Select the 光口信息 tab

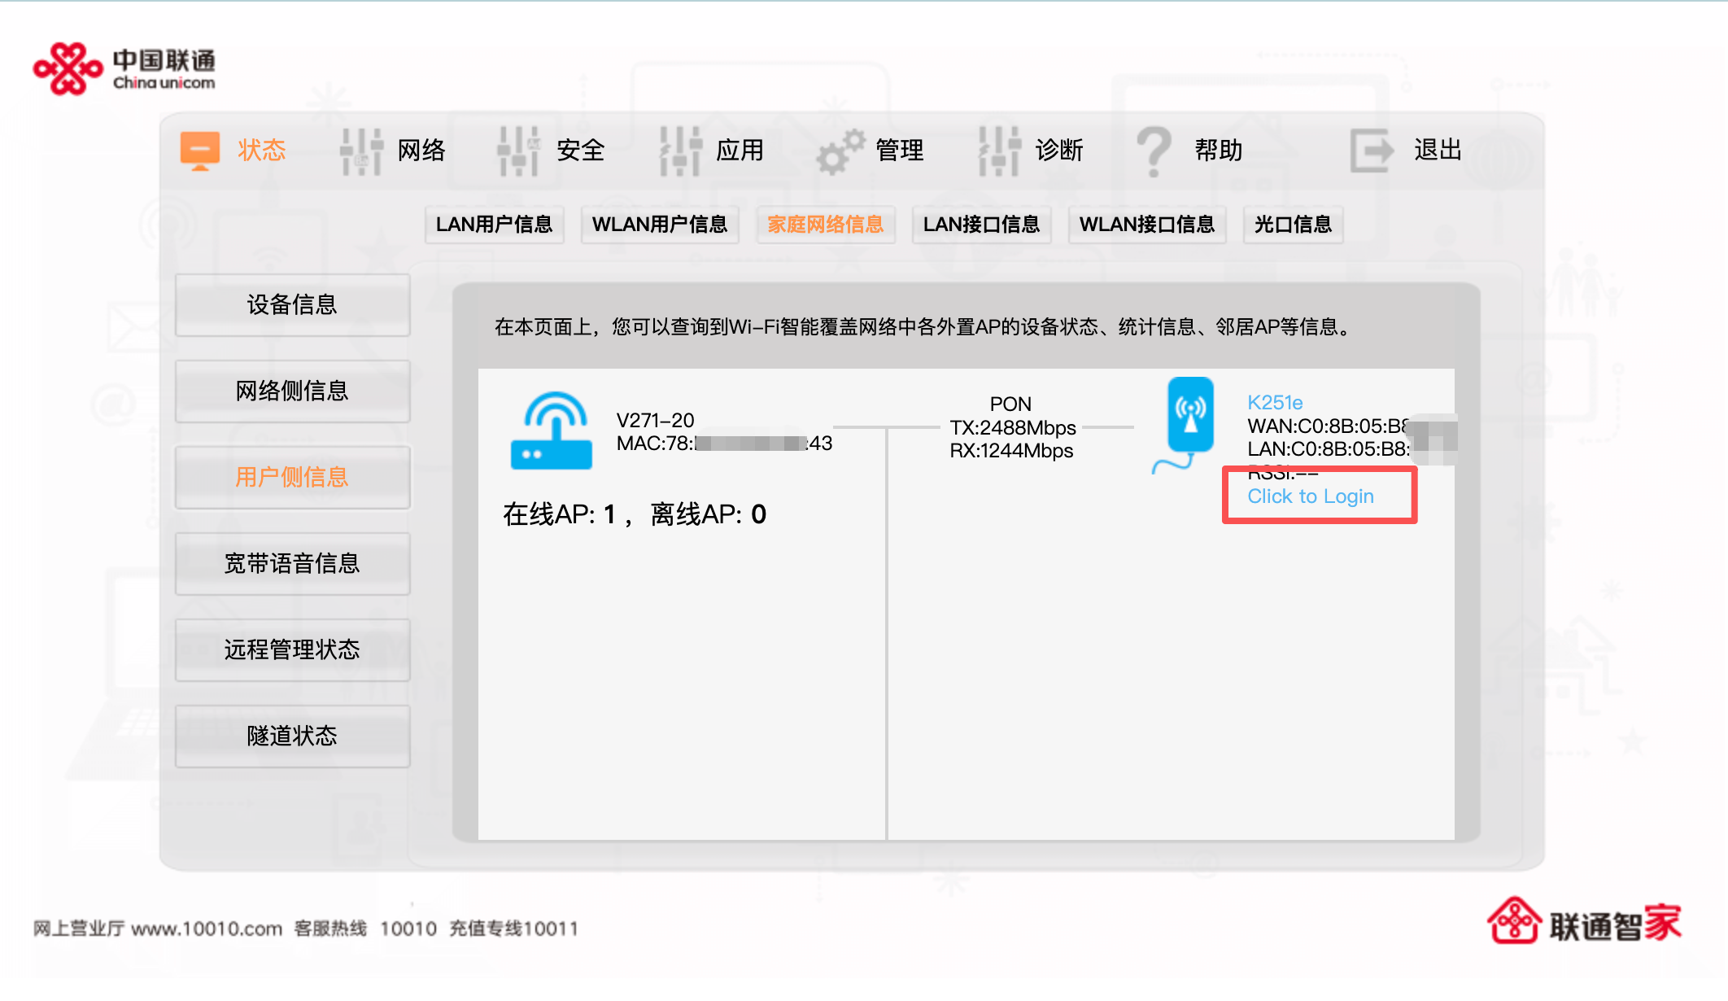coord(1293,225)
